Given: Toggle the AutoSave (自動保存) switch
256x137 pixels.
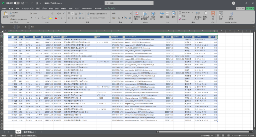Looking at the screenshot, I should 17,3.
